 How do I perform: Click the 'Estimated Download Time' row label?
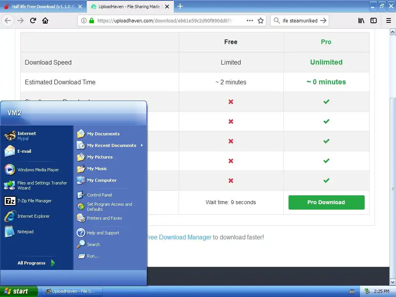[x=60, y=82]
